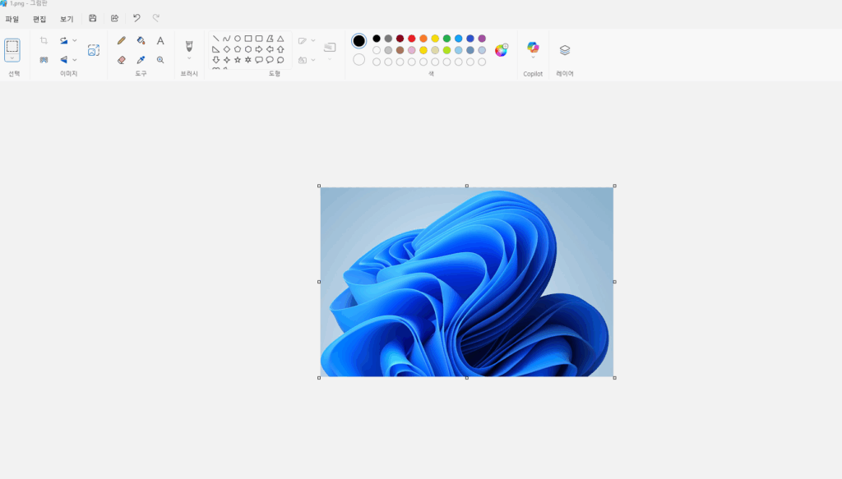This screenshot has height=479, width=842.
Task: Open the Edit colors wheel
Action: (x=501, y=50)
